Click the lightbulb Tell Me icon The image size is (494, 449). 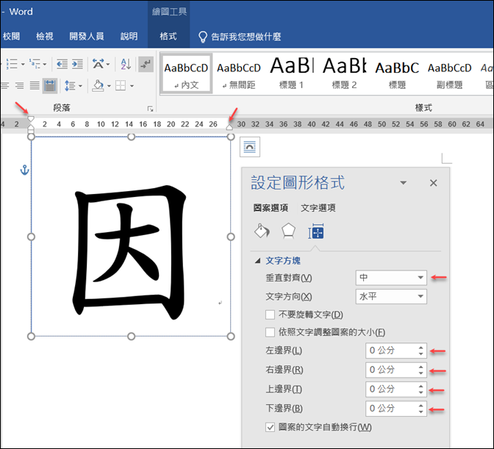coord(203,37)
